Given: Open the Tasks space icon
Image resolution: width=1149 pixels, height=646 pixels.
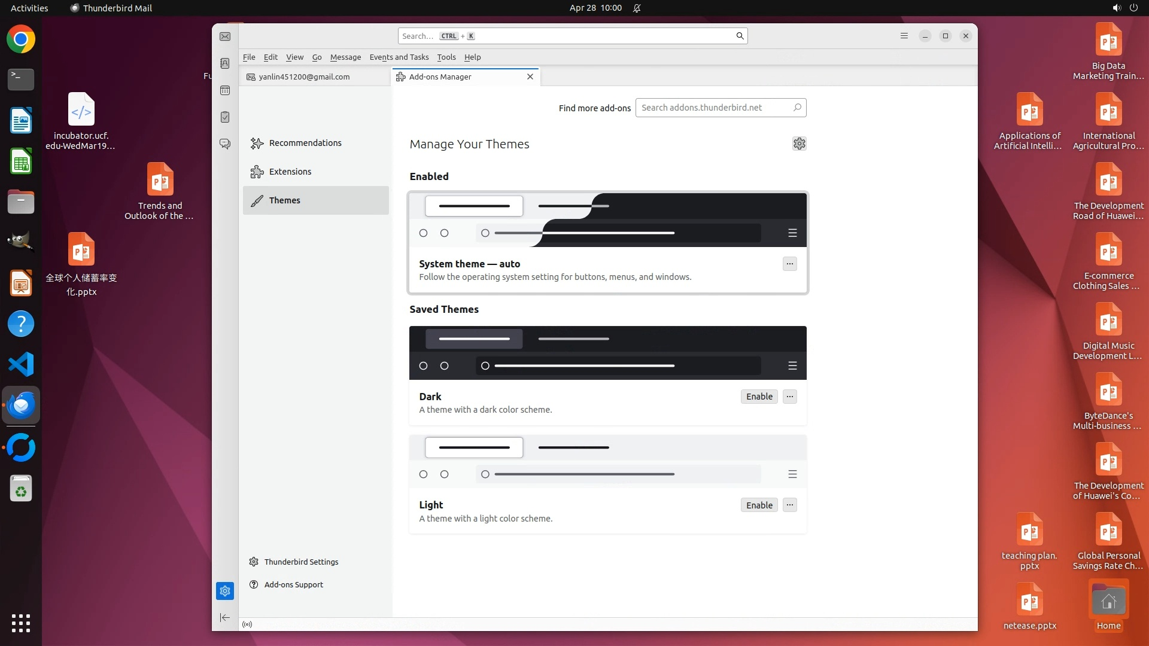Looking at the screenshot, I should coord(225,117).
